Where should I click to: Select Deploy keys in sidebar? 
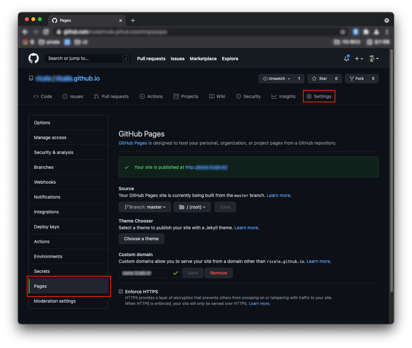click(x=68, y=227)
